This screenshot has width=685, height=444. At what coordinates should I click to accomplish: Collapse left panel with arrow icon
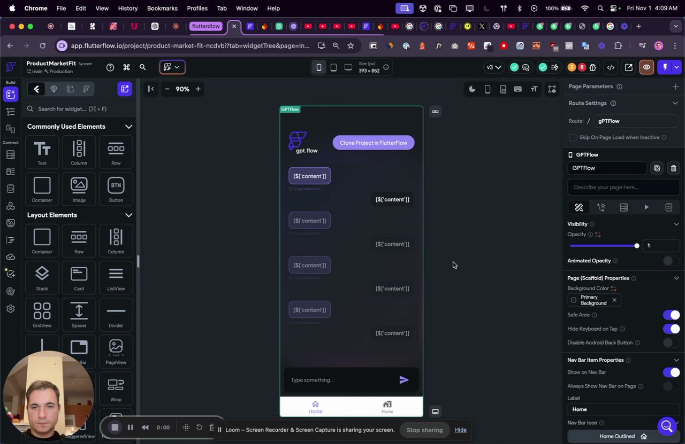(151, 89)
